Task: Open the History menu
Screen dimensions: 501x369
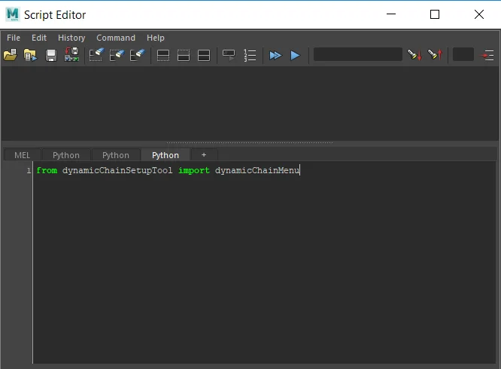Action: [71, 38]
